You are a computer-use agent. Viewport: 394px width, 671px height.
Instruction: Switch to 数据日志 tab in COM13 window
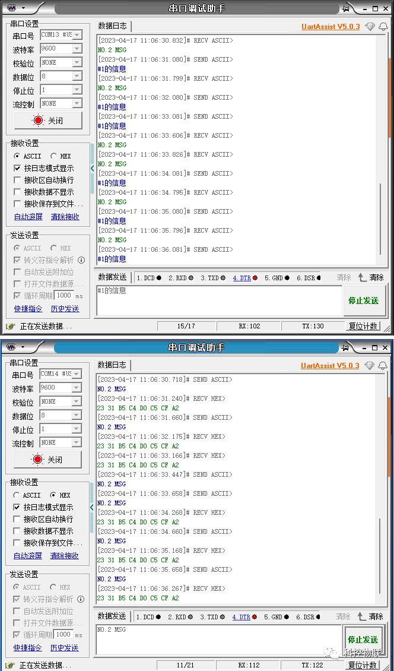[113, 26]
